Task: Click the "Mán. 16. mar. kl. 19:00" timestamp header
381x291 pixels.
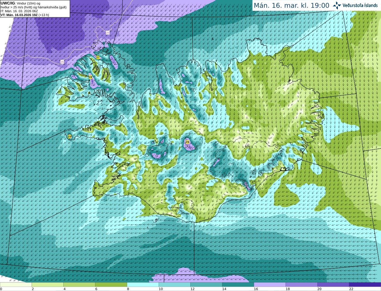Action: (291, 5)
